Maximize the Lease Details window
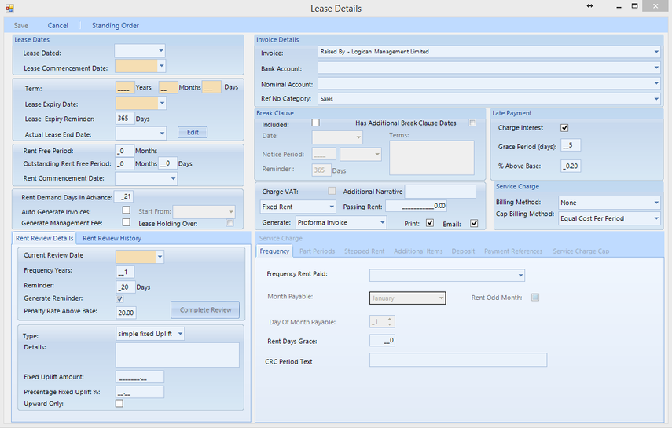 point(635,6)
